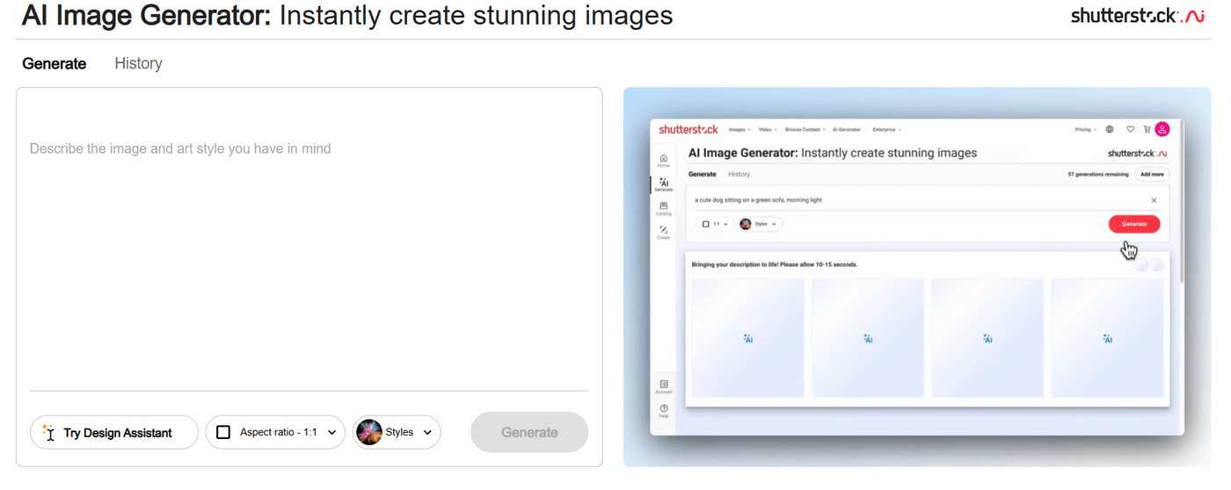Click the greyed-out Generate button

pos(529,432)
